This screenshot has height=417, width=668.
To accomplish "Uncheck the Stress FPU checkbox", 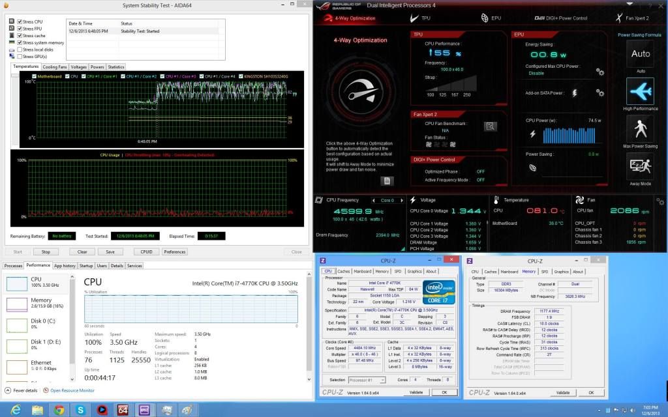I will (20, 29).
